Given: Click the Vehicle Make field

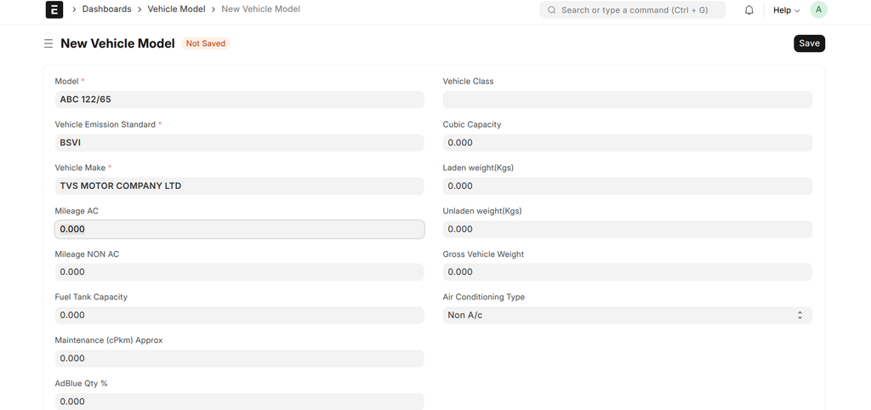Looking at the screenshot, I should [x=239, y=185].
